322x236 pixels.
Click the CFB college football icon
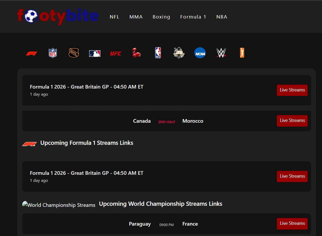click(x=179, y=53)
